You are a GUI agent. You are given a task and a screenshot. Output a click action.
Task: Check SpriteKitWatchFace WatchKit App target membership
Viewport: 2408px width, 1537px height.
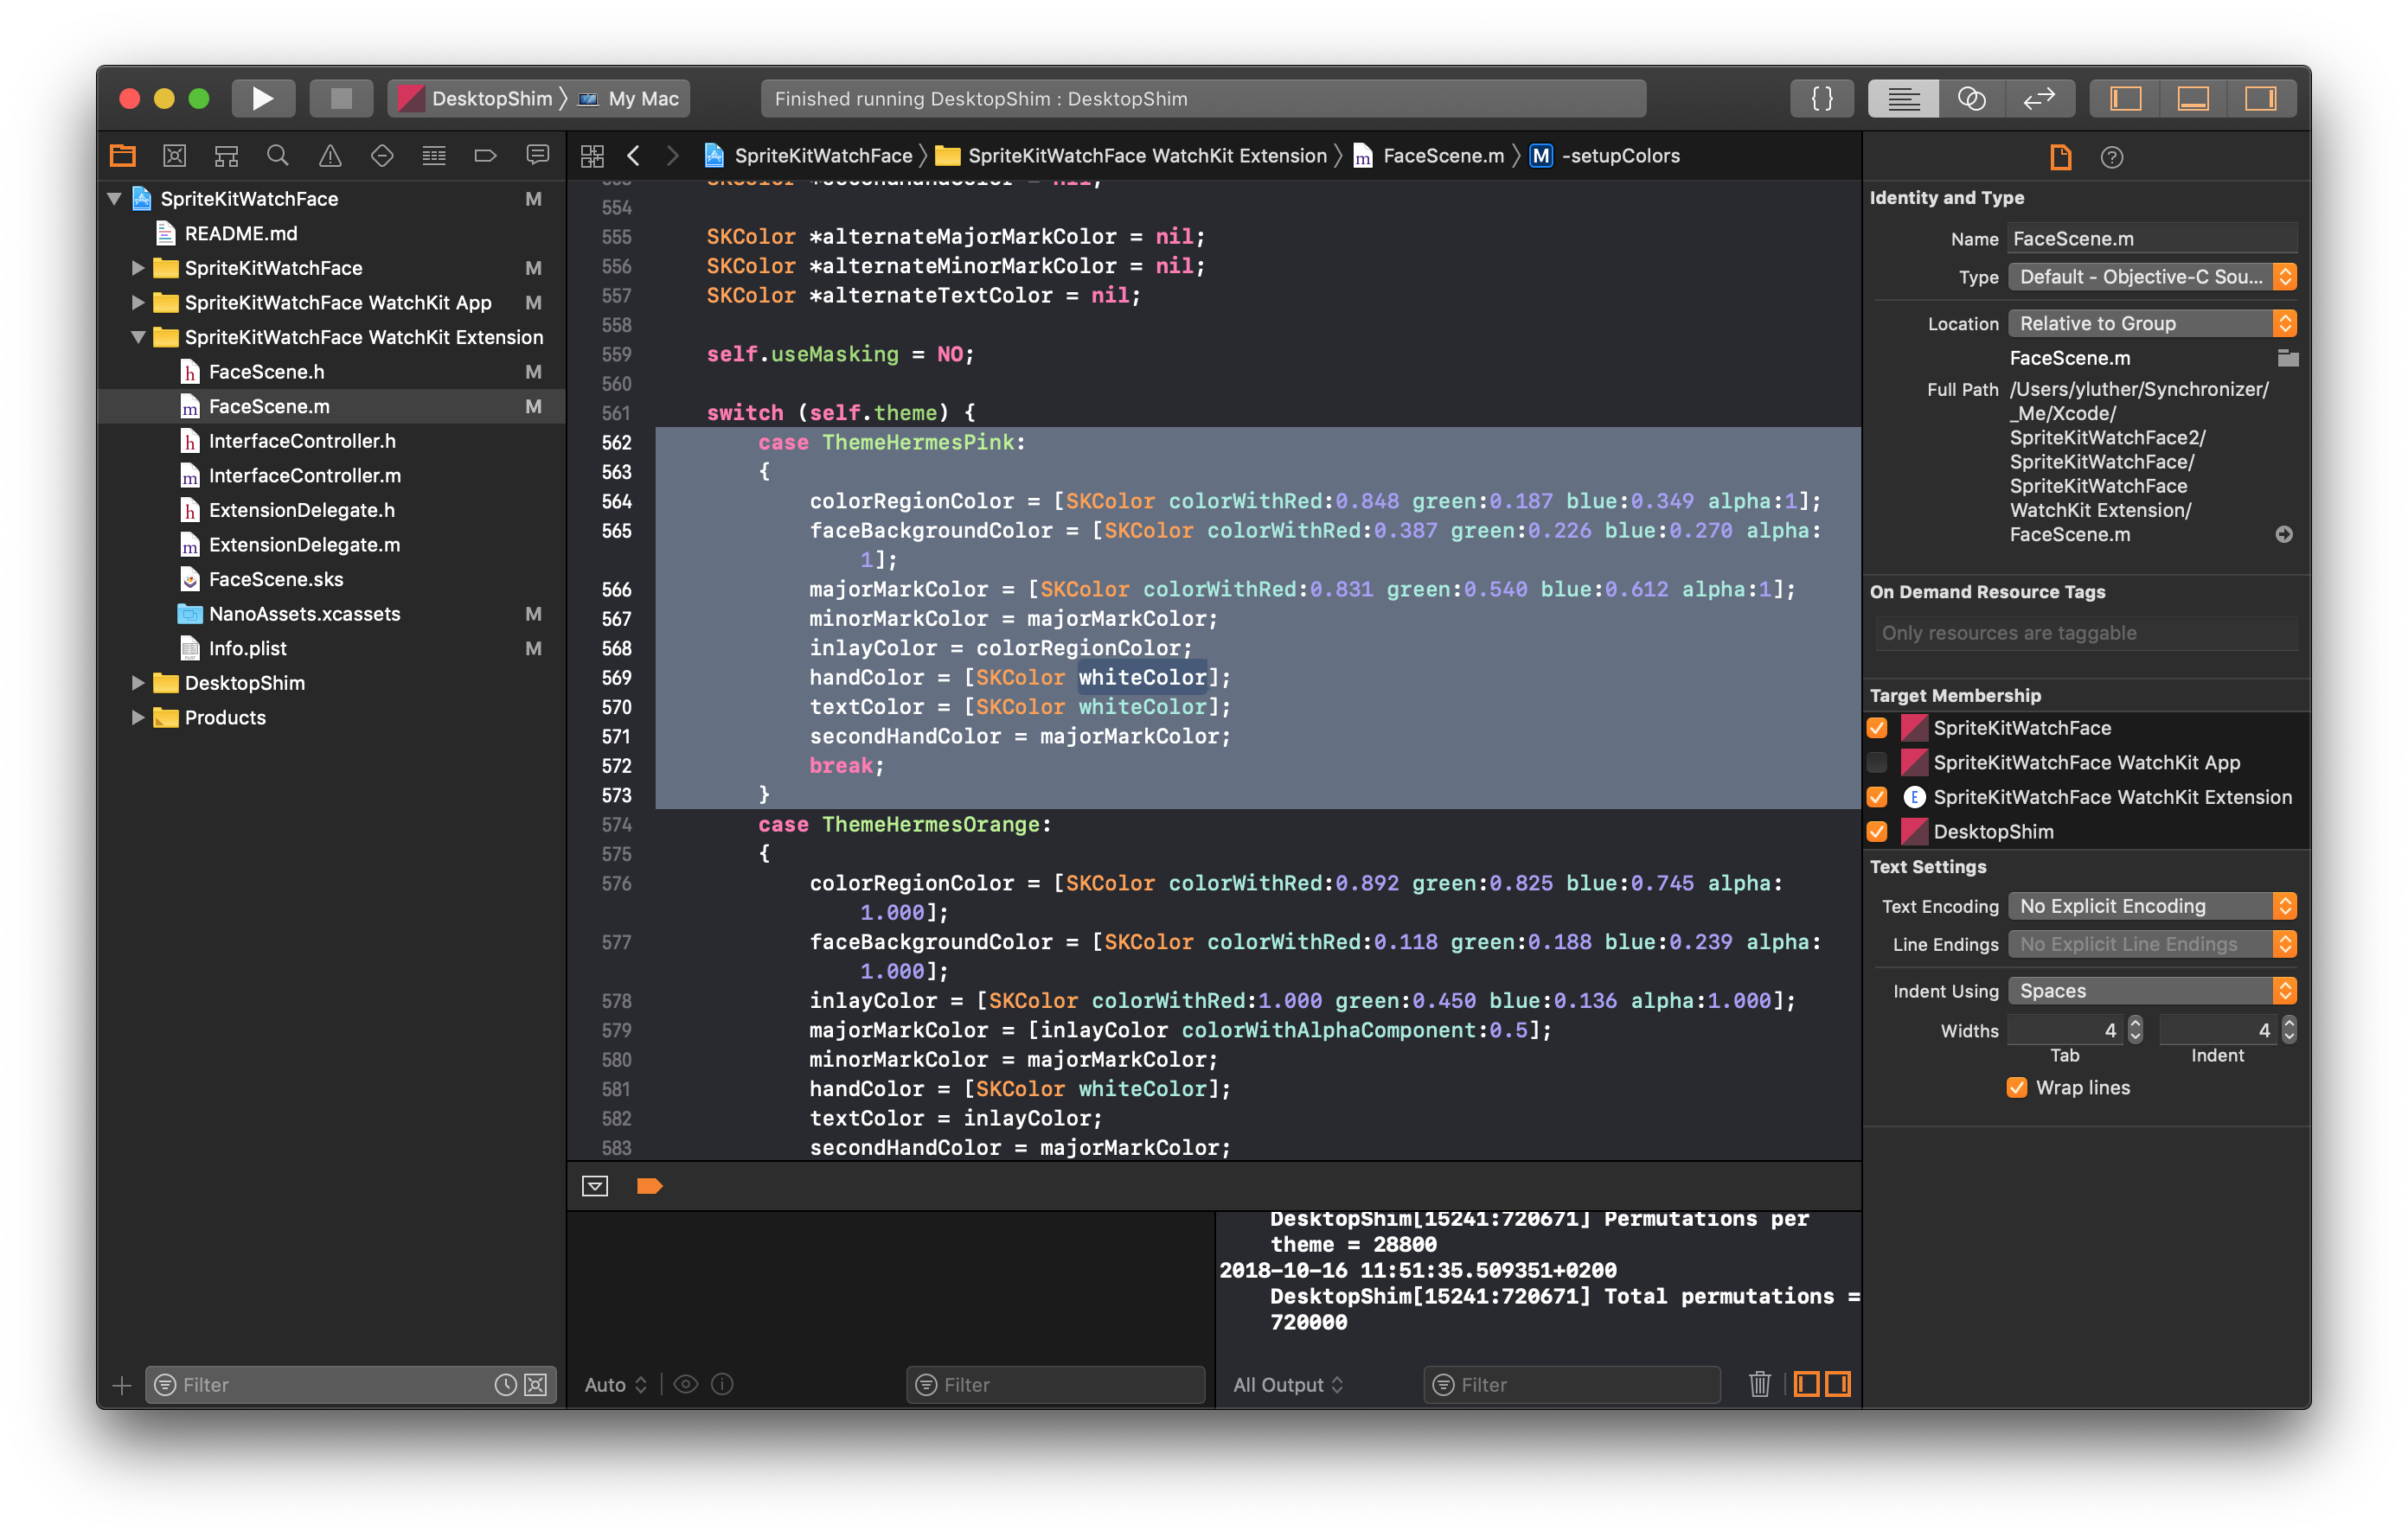pyautogui.click(x=1878, y=762)
